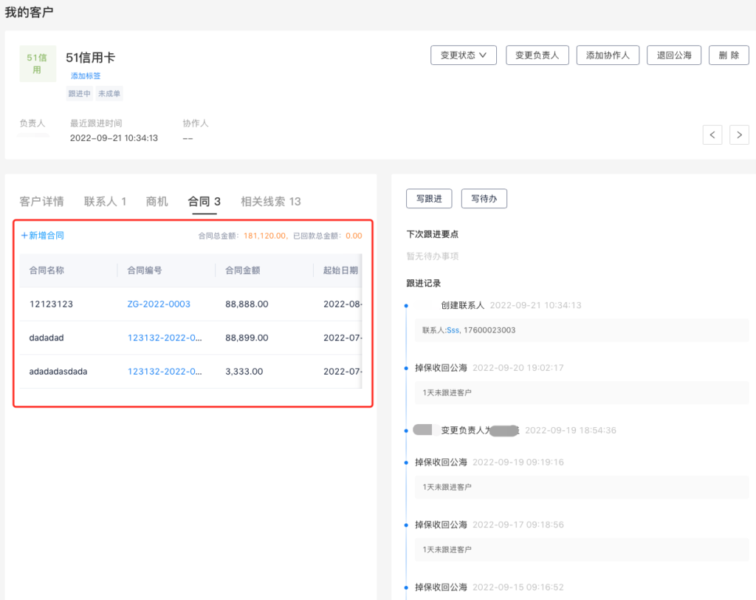The image size is (756, 600).
Task: Click contact link Sss in follow-up record
Action: (x=453, y=330)
